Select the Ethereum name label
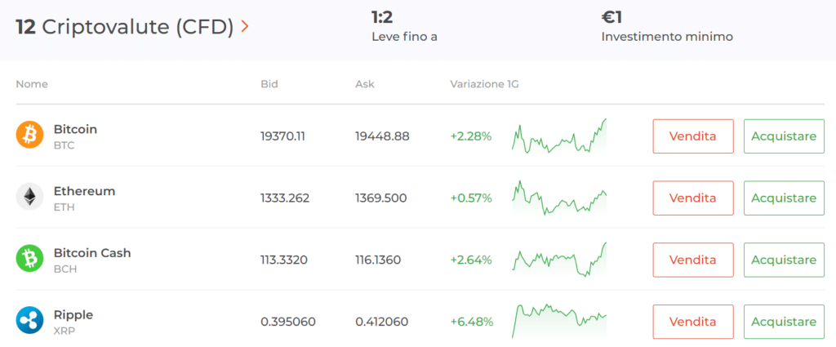Screen dimensions: 836x347 point(84,191)
